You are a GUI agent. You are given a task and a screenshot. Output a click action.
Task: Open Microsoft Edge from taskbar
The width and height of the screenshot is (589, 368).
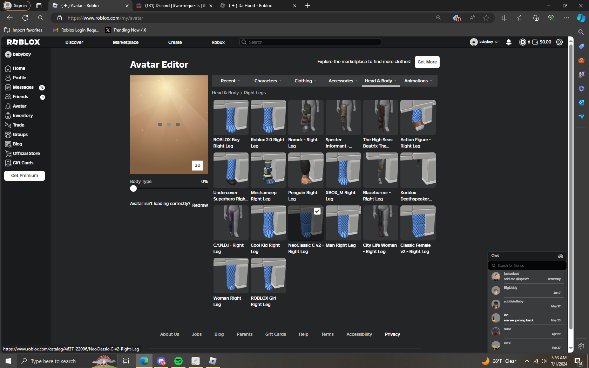coord(144,361)
